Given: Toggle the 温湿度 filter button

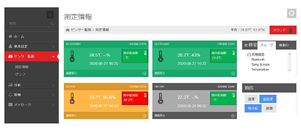Looking at the screenshot, I should point(267,99).
